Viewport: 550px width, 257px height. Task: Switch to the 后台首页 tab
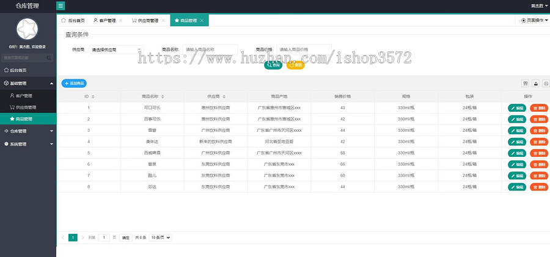(x=73, y=21)
